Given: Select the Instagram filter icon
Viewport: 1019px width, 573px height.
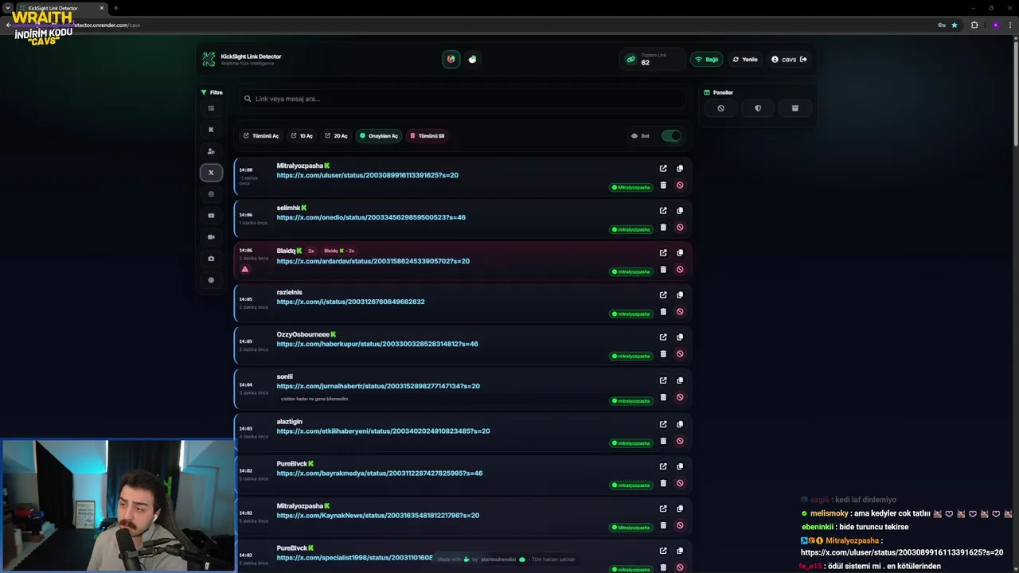Looking at the screenshot, I should 211,194.
